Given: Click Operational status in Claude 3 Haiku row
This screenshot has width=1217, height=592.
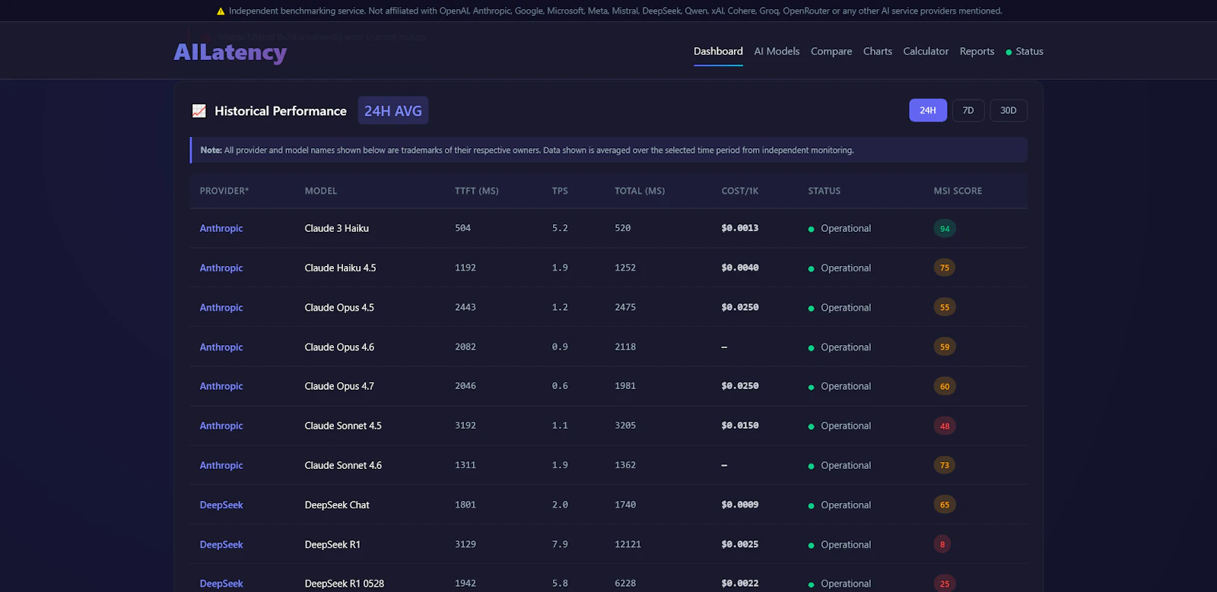Looking at the screenshot, I should point(840,228).
